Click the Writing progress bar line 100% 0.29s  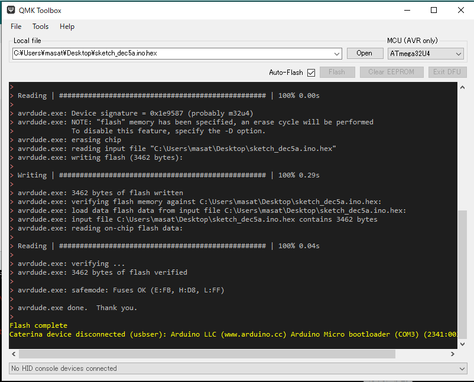tap(168, 175)
